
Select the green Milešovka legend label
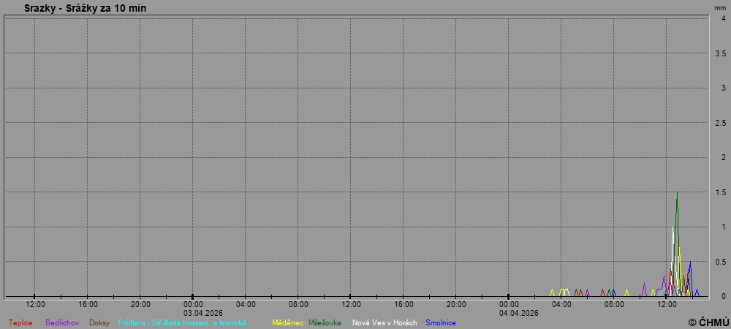click(325, 322)
